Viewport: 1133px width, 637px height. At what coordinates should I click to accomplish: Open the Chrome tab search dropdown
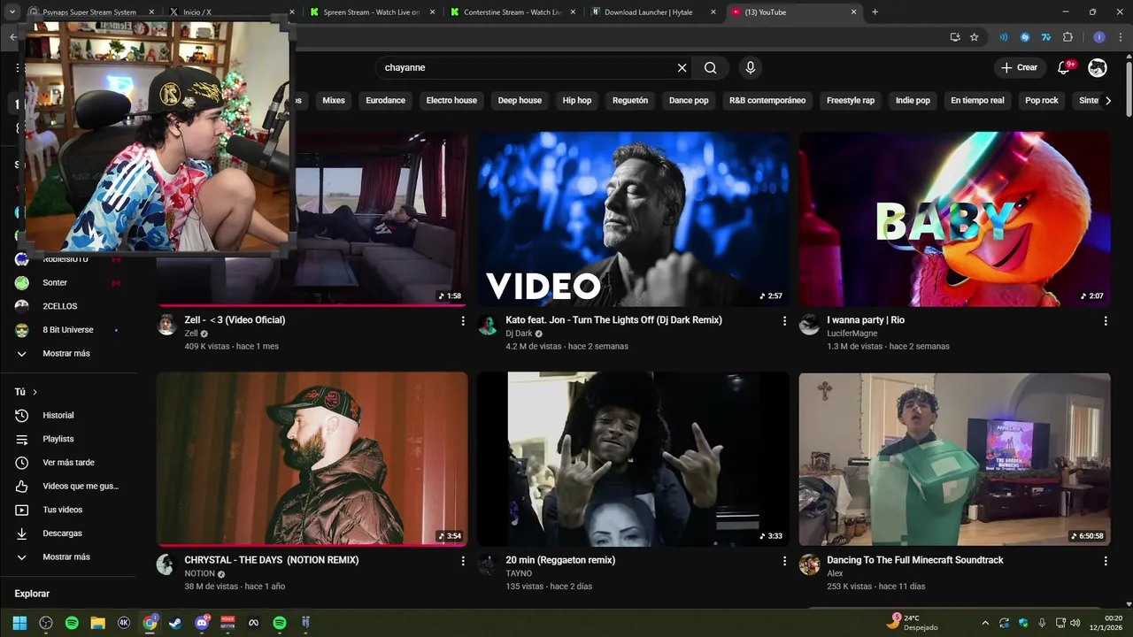[12, 12]
